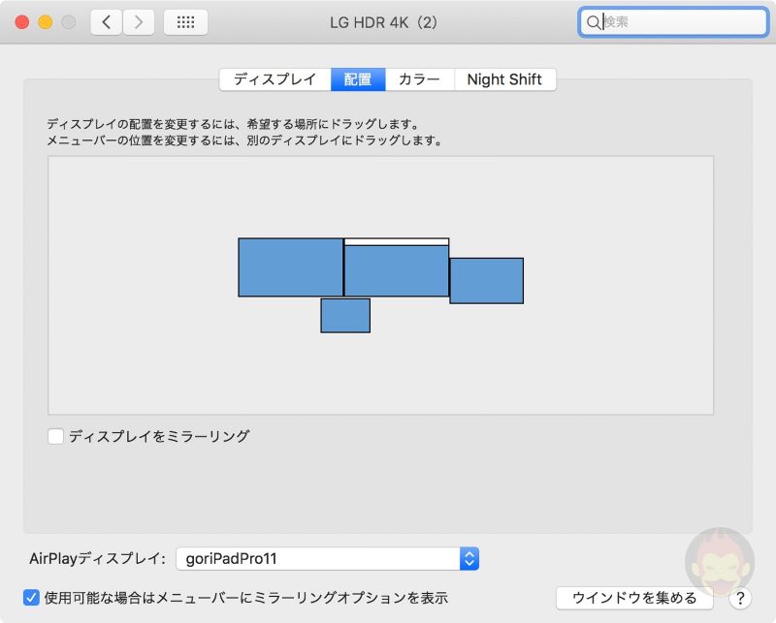Image resolution: width=776 pixels, height=623 pixels.
Task: Show all preferences grid icon
Action: coord(185,22)
